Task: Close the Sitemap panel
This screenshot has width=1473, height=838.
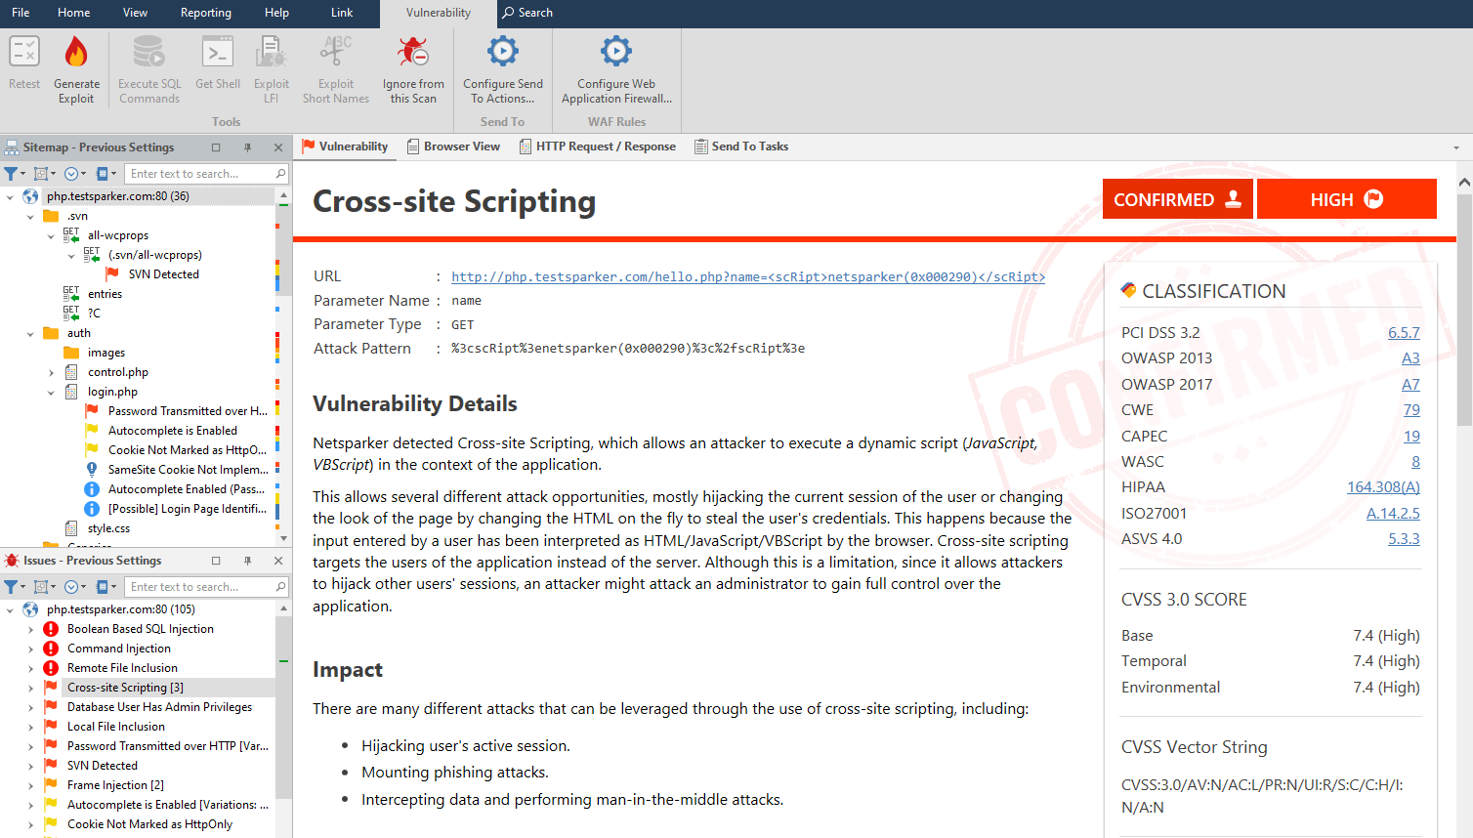Action: click(x=278, y=147)
